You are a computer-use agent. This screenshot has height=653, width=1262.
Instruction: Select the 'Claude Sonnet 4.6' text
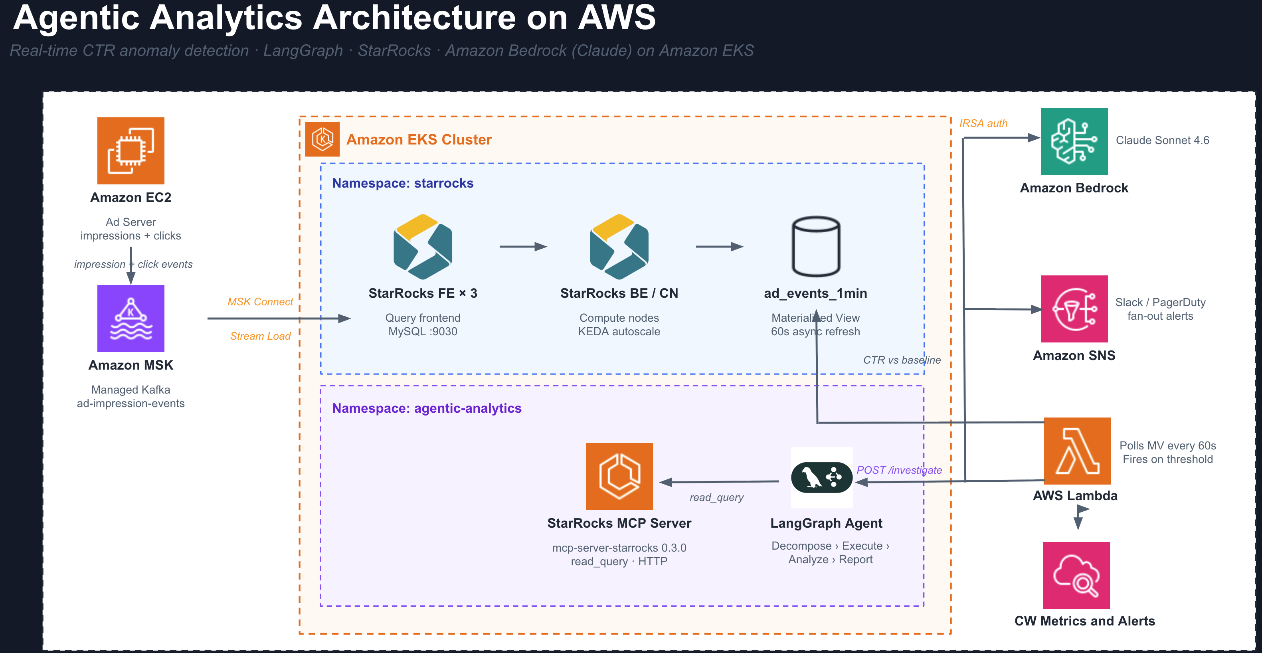[x=1163, y=140]
